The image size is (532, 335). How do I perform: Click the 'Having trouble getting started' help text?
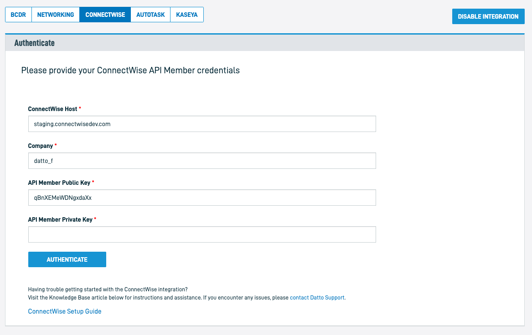click(x=108, y=289)
